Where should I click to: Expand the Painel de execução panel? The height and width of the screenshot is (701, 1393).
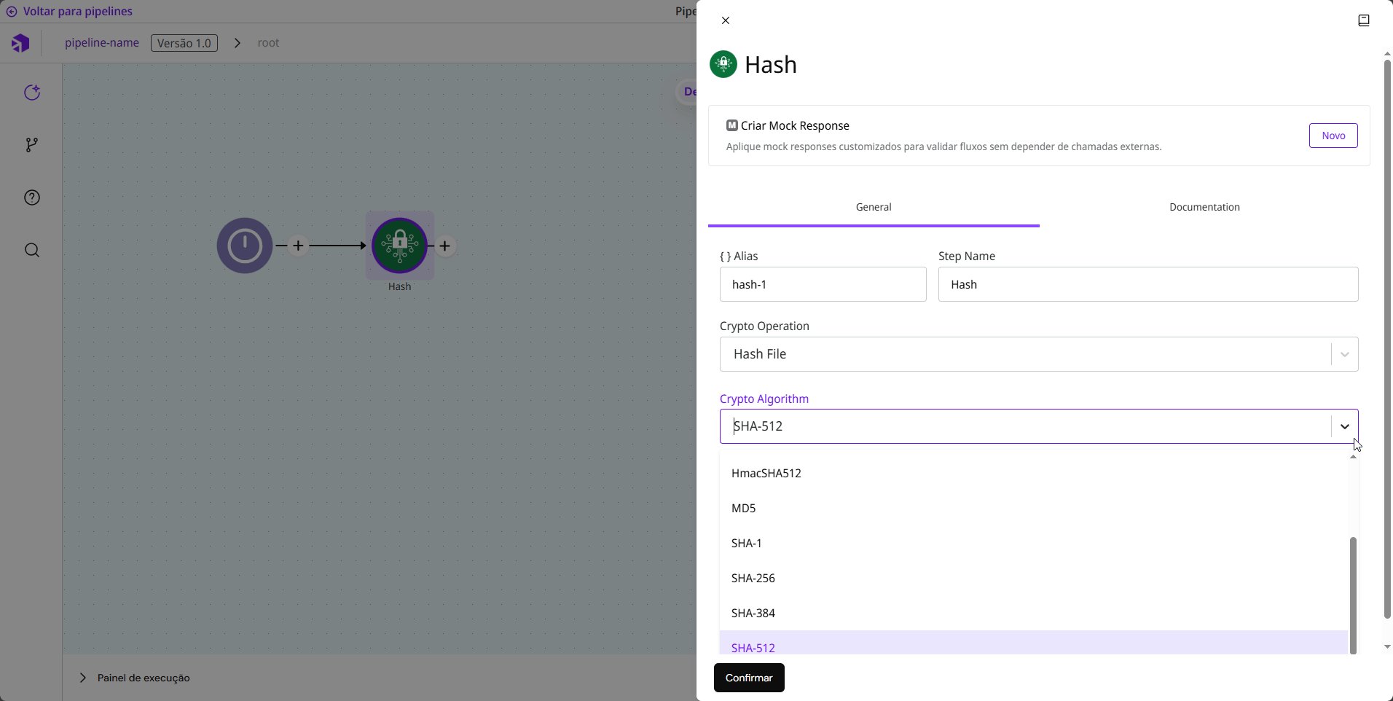(x=83, y=678)
